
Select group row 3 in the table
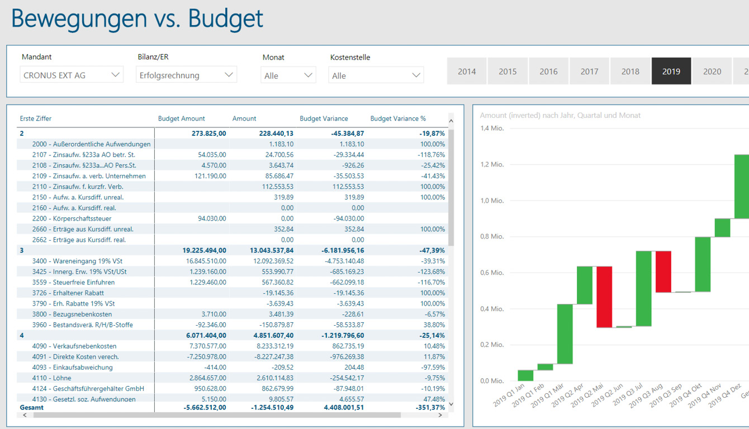(233, 250)
